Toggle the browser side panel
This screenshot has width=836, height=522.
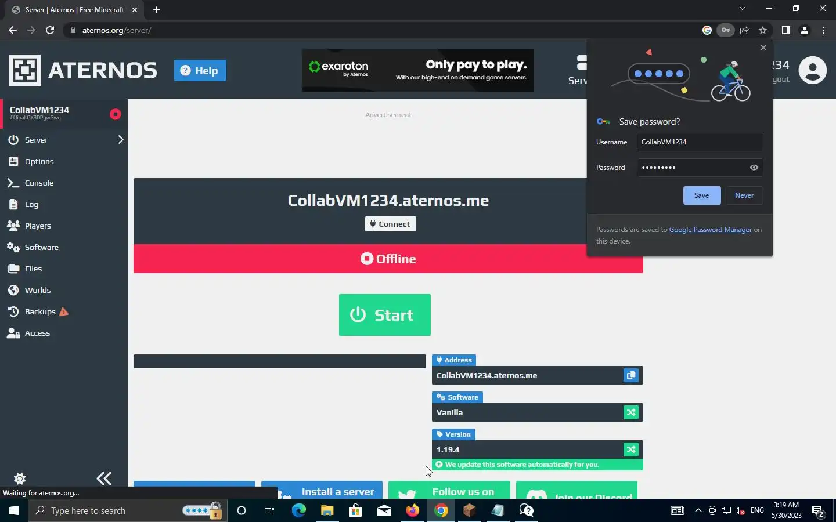(785, 30)
